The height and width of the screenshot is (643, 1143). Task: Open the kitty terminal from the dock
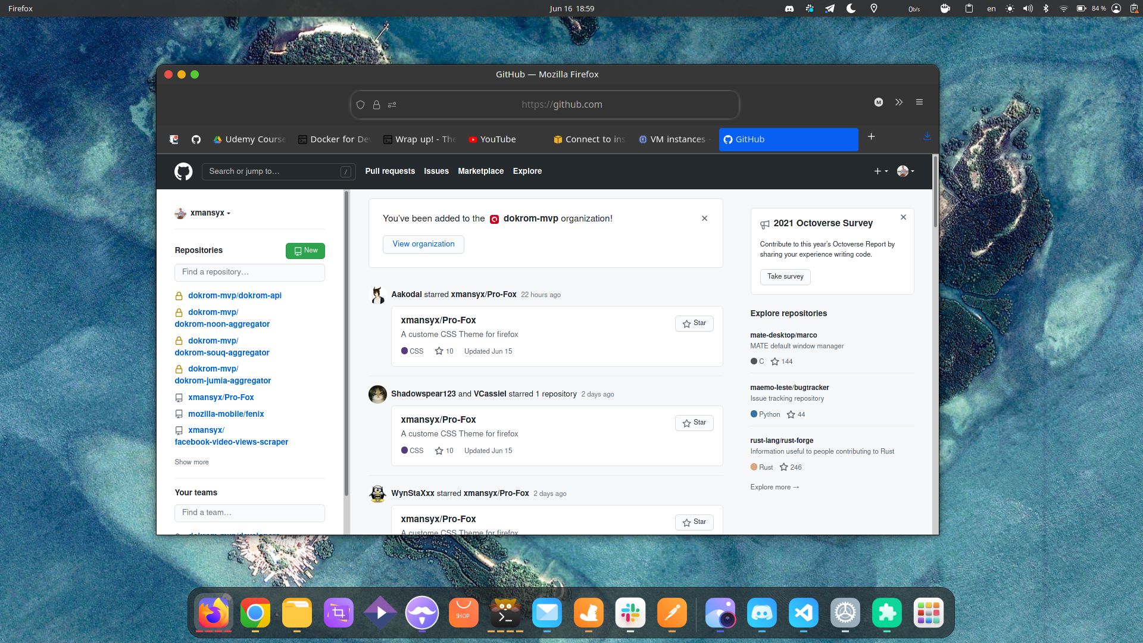coord(505,613)
